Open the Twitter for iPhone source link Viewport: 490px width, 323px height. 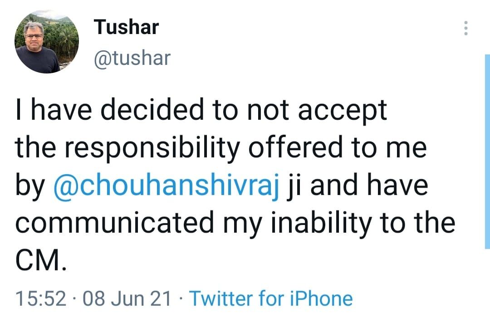click(270, 299)
